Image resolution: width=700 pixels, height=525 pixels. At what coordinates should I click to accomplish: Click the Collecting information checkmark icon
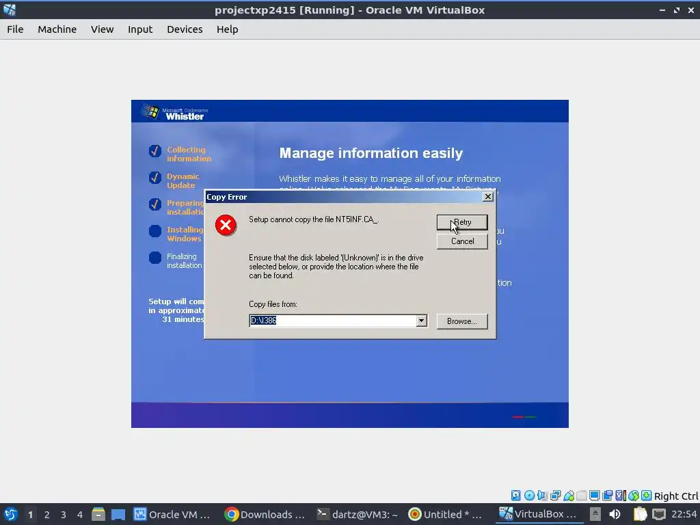pyautogui.click(x=155, y=151)
